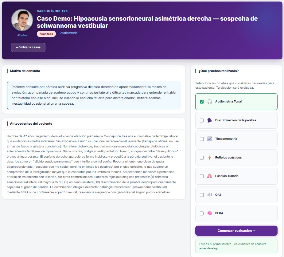The height and width of the screenshot is (257, 284).
Task: Check the Discriminación de la palabra checkbox
Action: coord(202,120)
